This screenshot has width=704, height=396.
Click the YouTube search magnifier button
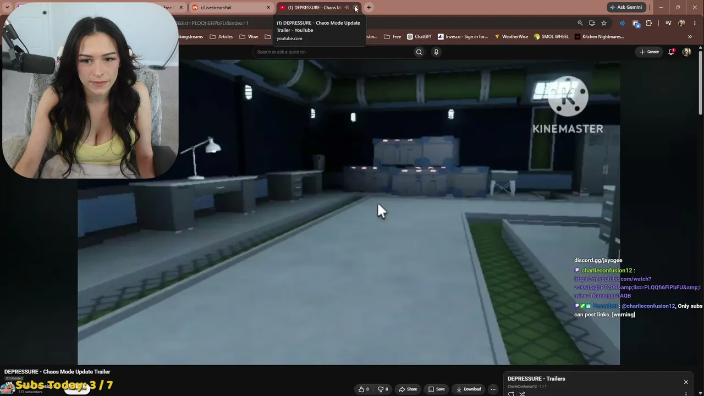pos(419,52)
